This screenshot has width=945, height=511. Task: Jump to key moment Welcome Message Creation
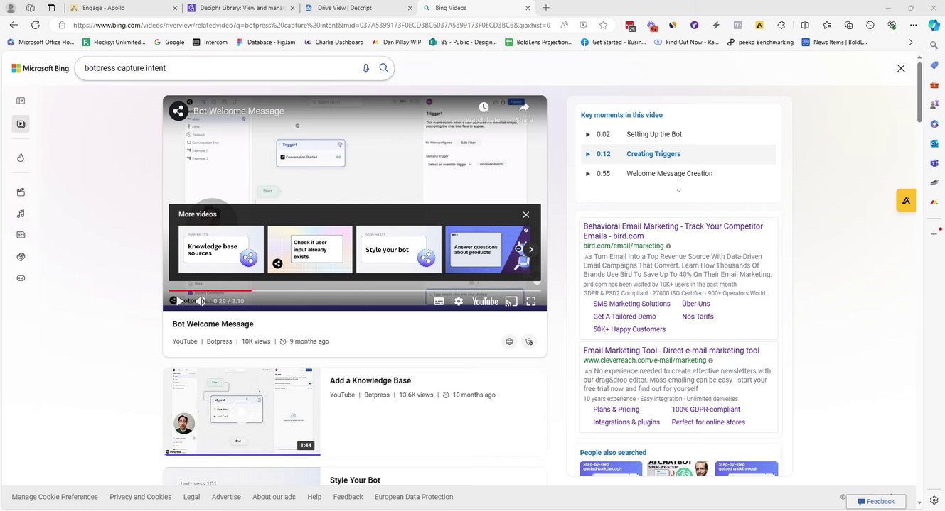tap(678, 174)
